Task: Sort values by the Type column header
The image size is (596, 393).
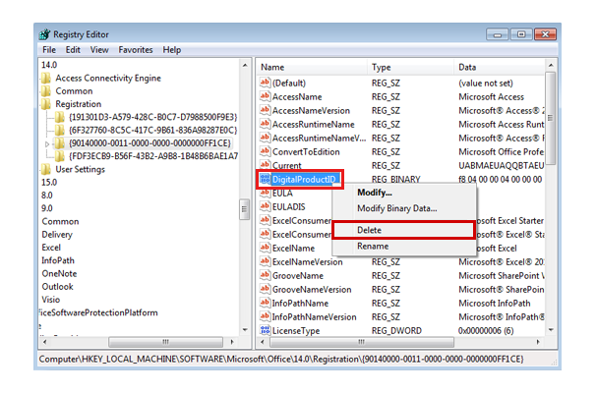Action: pos(410,67)
